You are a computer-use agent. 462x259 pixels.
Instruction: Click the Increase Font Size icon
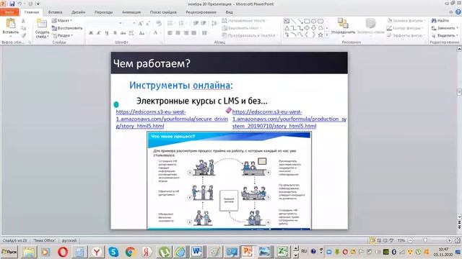(x=141, y=23)
